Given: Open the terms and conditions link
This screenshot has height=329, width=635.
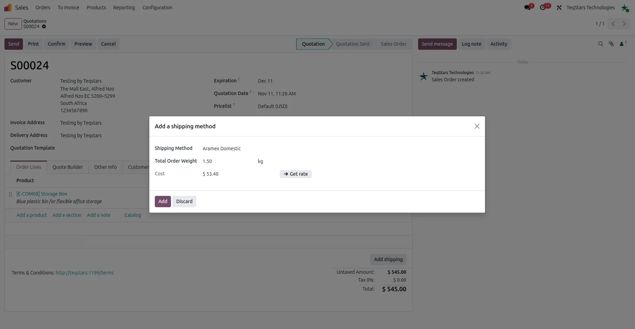Looking at the screenshot, I should (x=85, y=273).
